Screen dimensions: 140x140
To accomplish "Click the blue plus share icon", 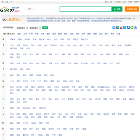I will [114, 28].
